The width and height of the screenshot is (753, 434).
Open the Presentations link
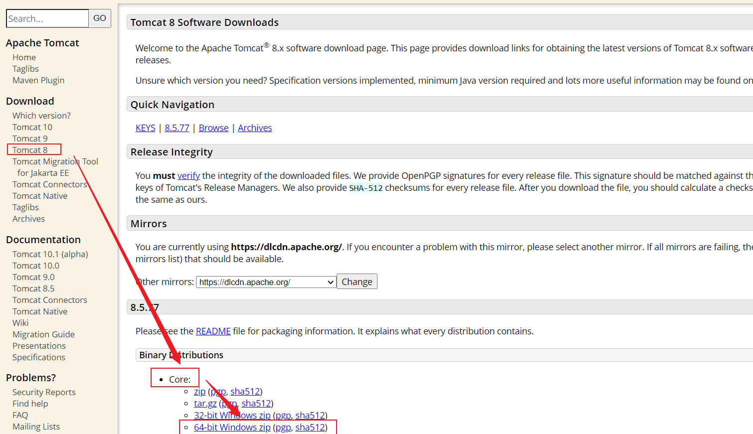39,346
